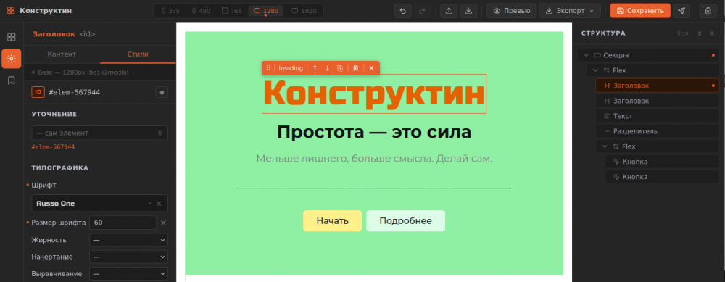
Task: Open the settings panel in left sidebar
Action: pyautogui.click(x=12, y=59)
